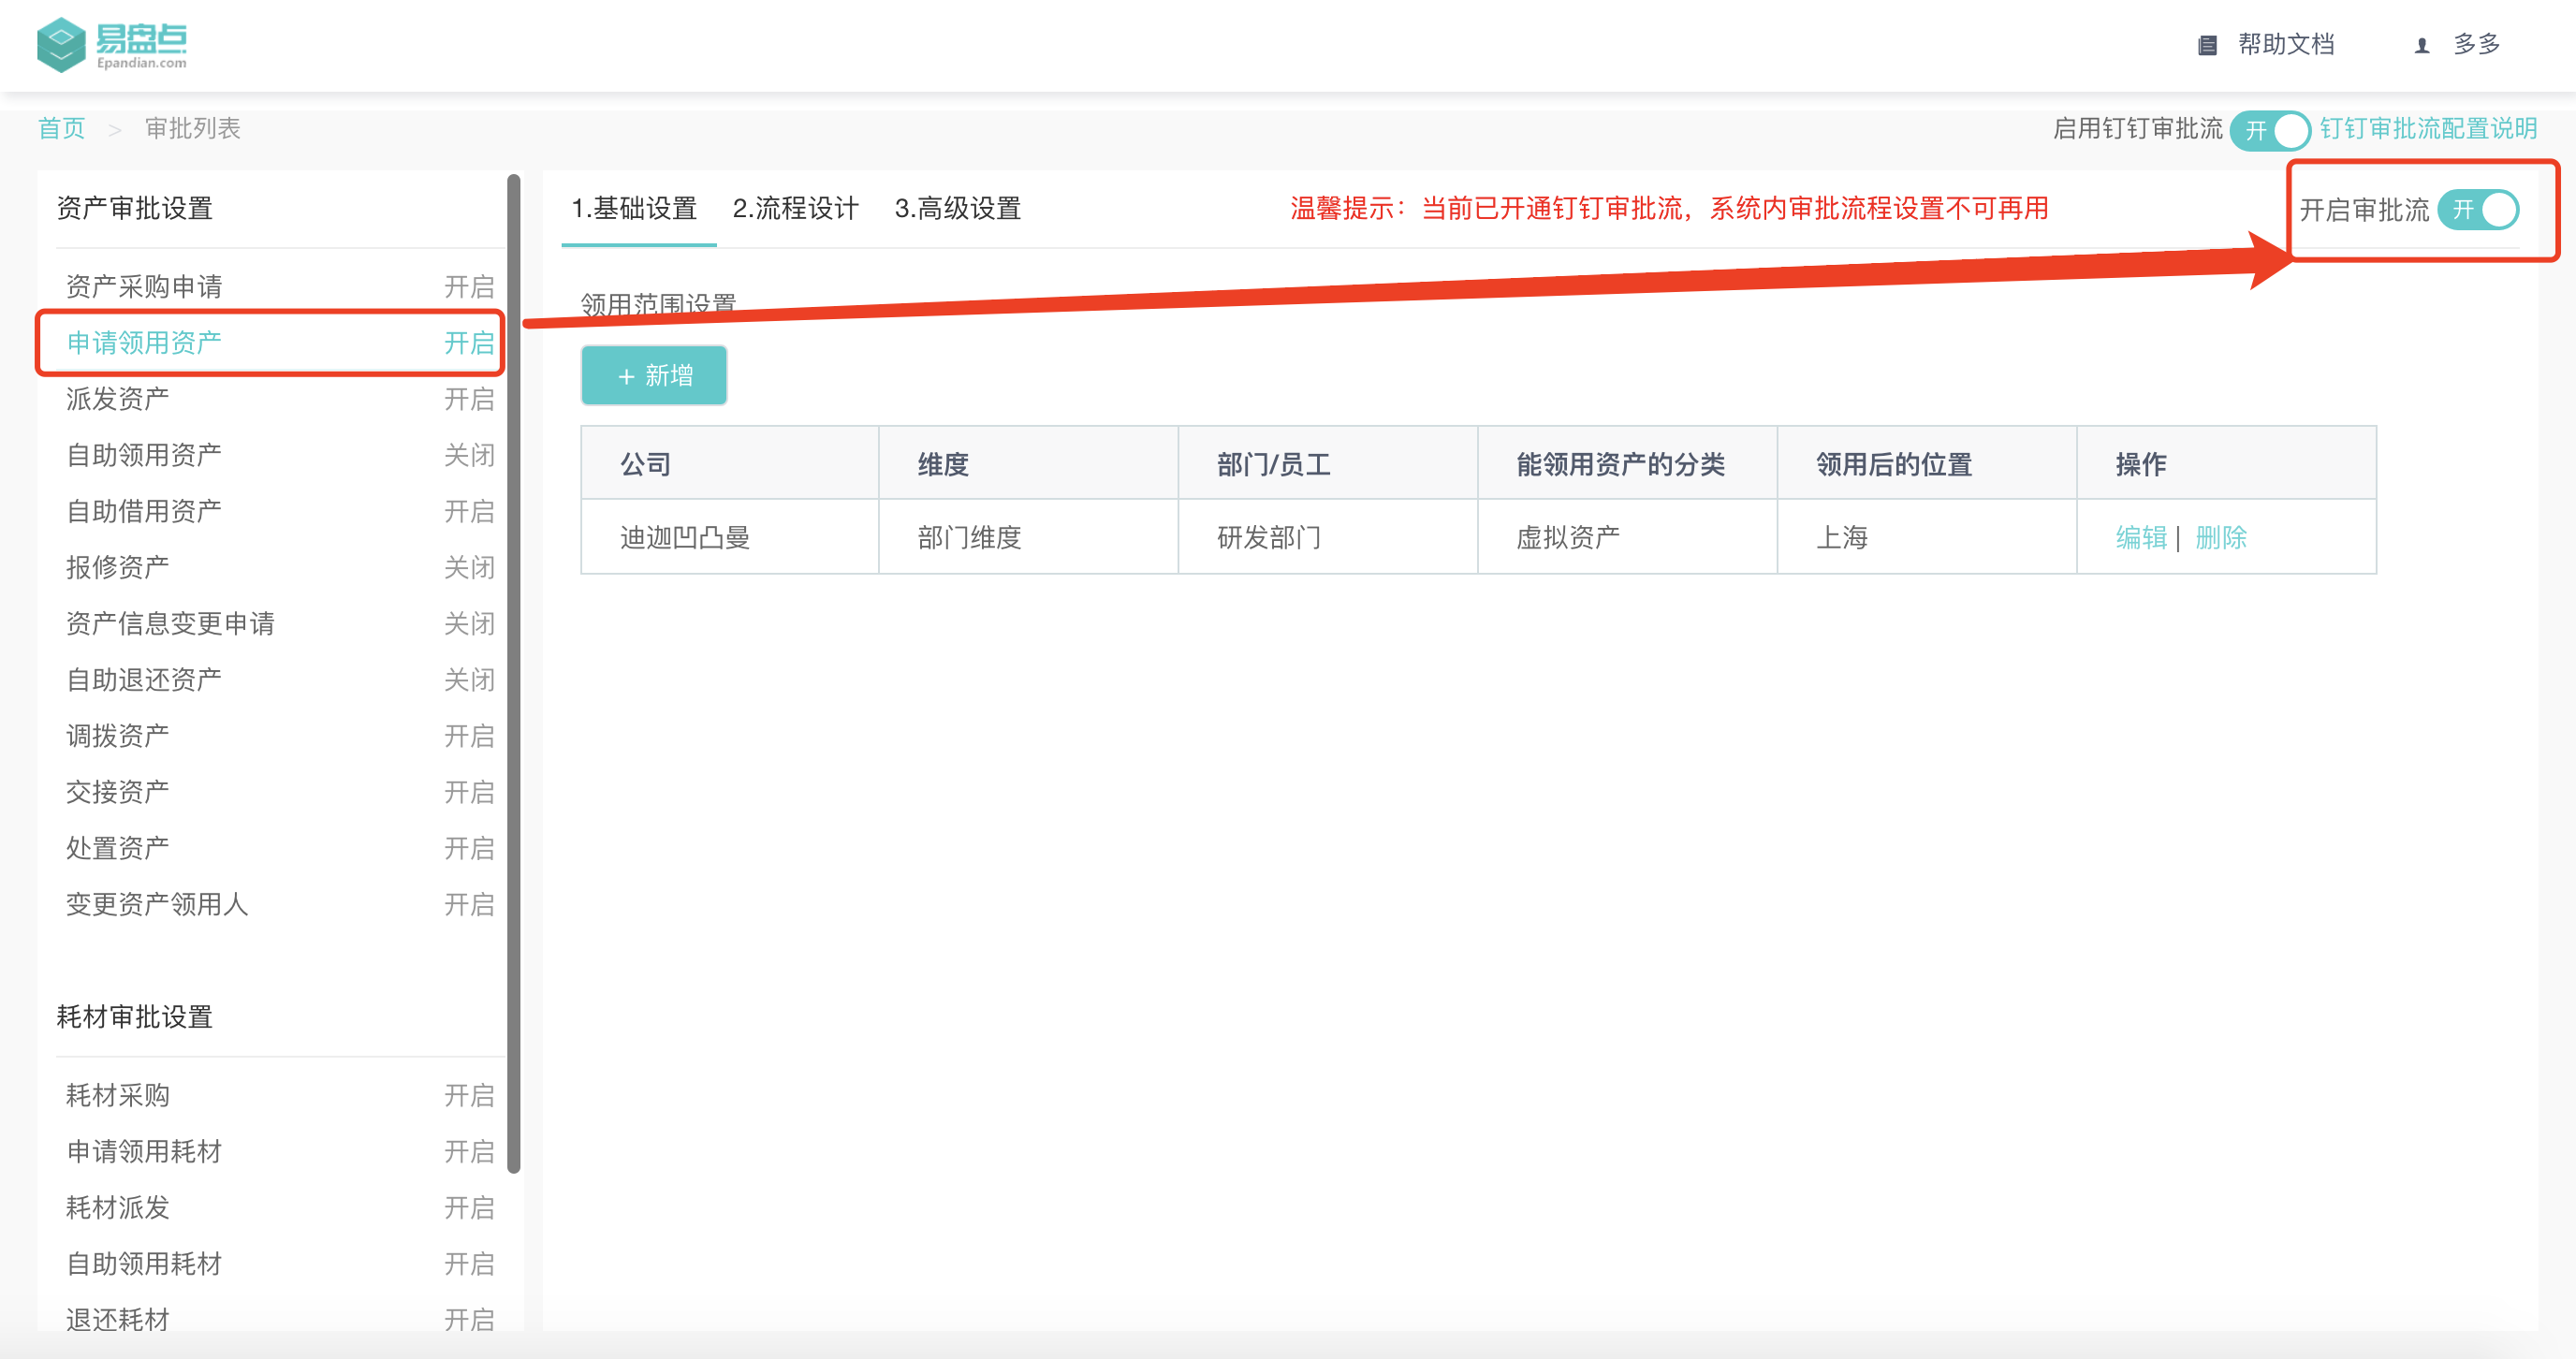
Task: Click the 新增 add button
Action: 654,376
